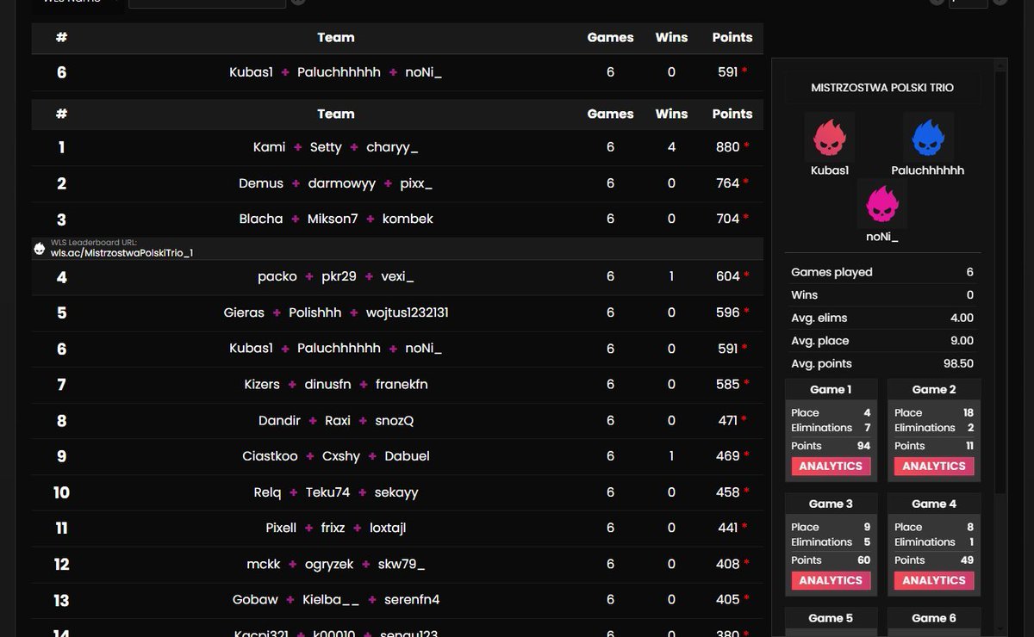This screenshot has height=637, width=1034.
Task: Open ANALYTICS for Game 2
Action: (934, 466)
